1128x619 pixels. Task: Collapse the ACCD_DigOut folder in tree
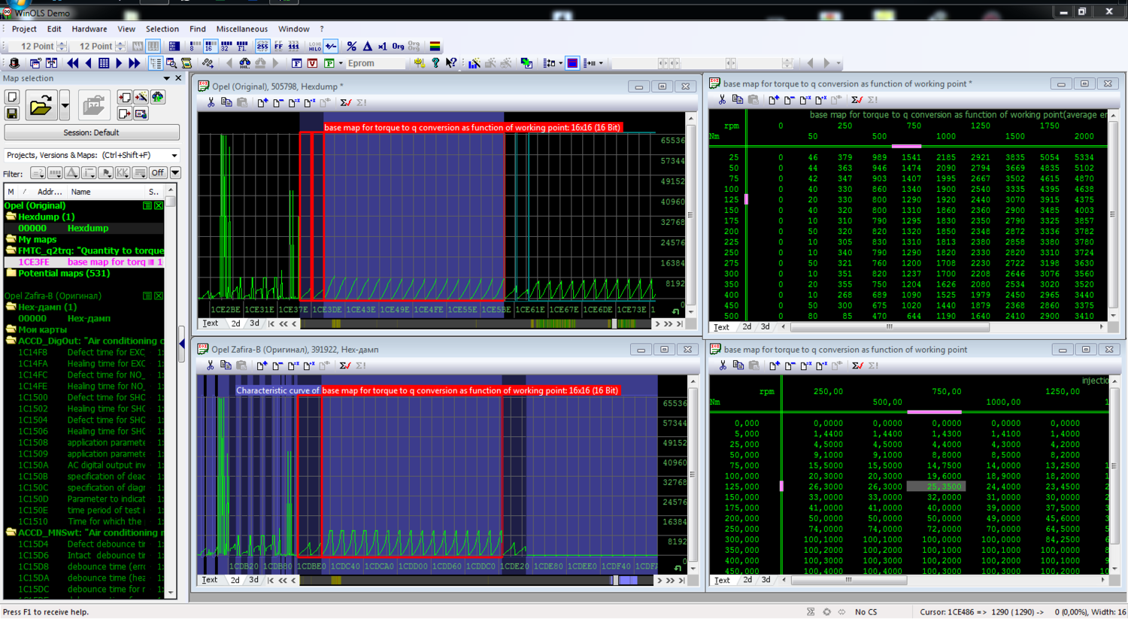click(x=11, y=341)
